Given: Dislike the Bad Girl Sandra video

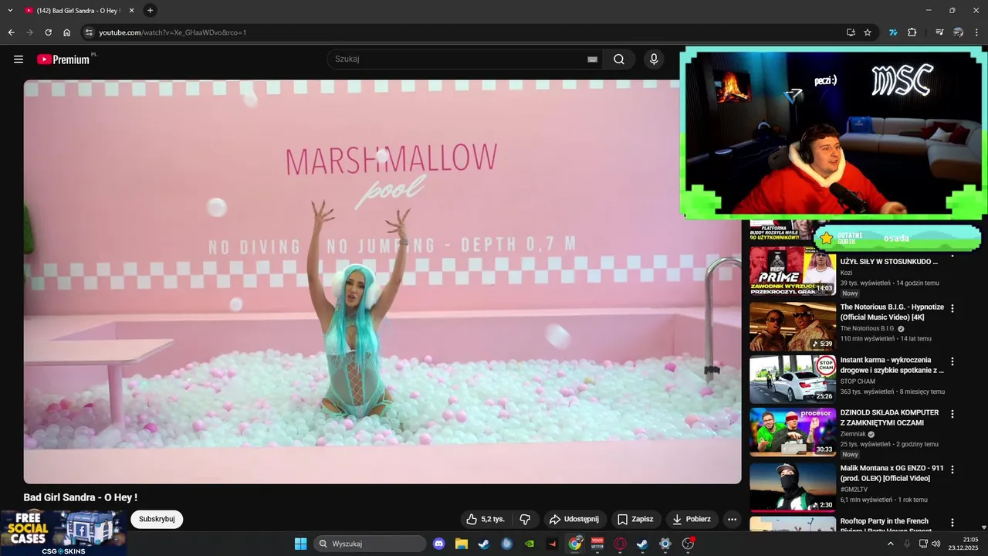Looking at the screenshot, I should coord(525,519).
